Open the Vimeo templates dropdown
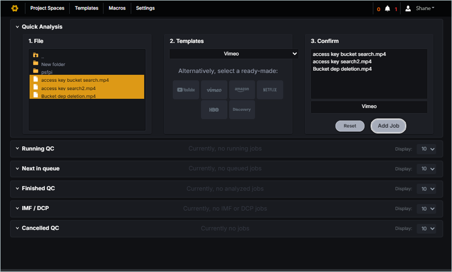Viewport: 452px width, 272px height. tap(234, 54)
